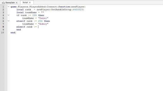Click the elseif keyword on line 8
163x91 pixels.
pyautogui.click(x=21, y=27)
